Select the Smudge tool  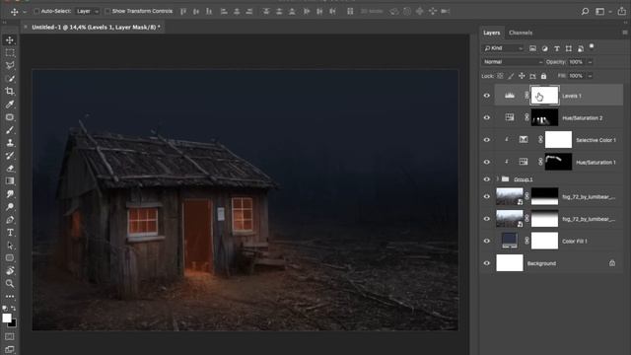pyautogui.click(x=10, y=194)
